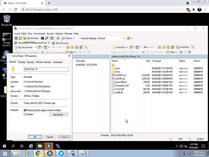Click remote panel blue back arrow
The image size is (209, 157).
[145, 47]
